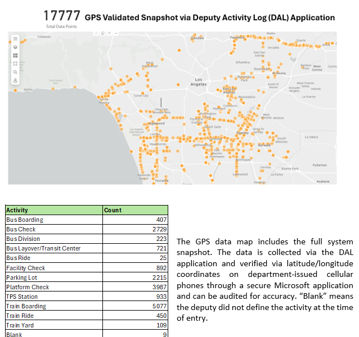This screenshot has height=337, width=359.
Task: Select the rectangle selection tool
Action: click(x=15, y=63)
